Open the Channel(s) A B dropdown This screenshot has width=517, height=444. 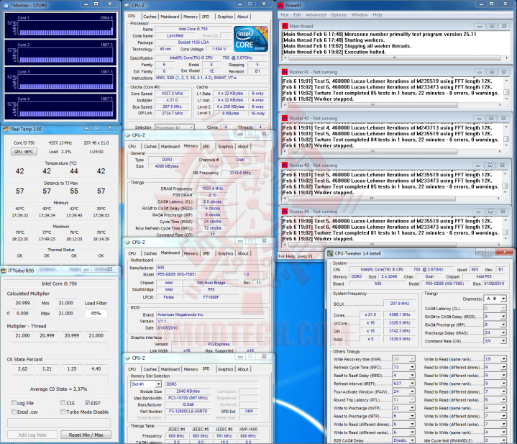tap(503, 299)
